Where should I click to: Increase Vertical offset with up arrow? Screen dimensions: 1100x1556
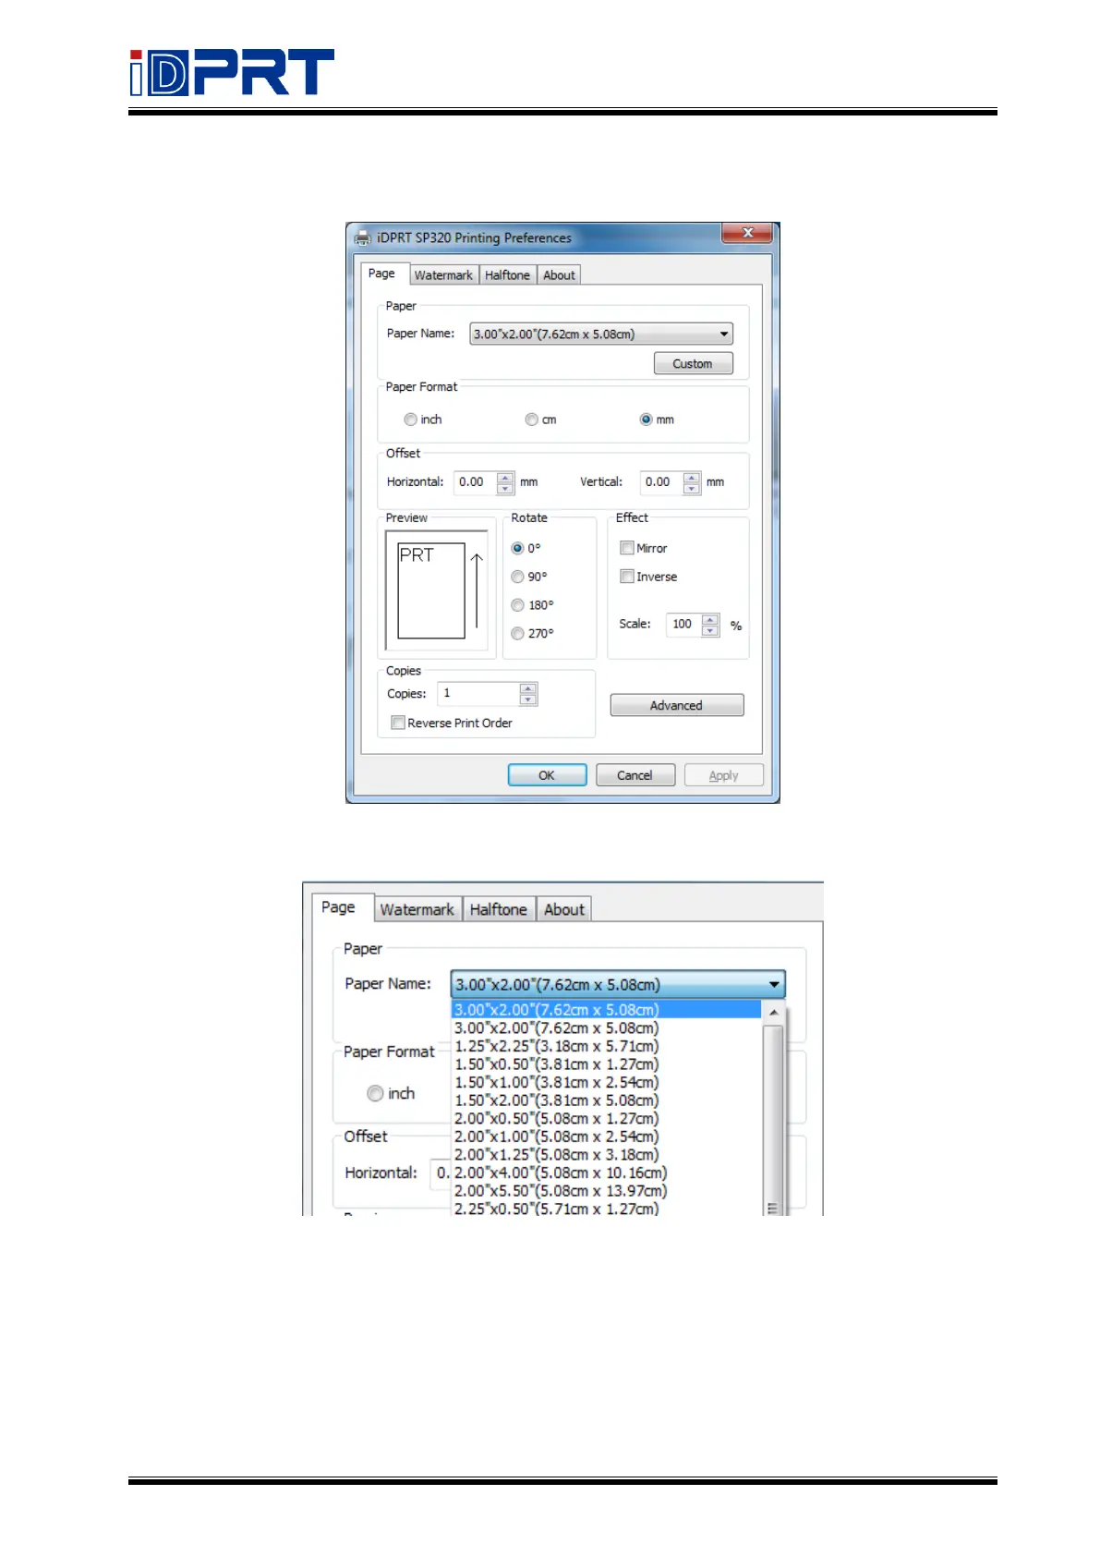(x=692, y=477)
